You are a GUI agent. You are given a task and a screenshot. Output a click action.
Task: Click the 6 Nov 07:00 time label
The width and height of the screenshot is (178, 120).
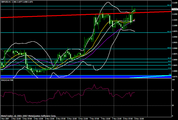coord(61,119)
